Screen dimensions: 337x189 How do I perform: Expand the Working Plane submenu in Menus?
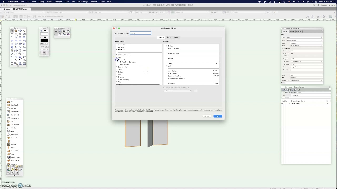tap(167, 54)
